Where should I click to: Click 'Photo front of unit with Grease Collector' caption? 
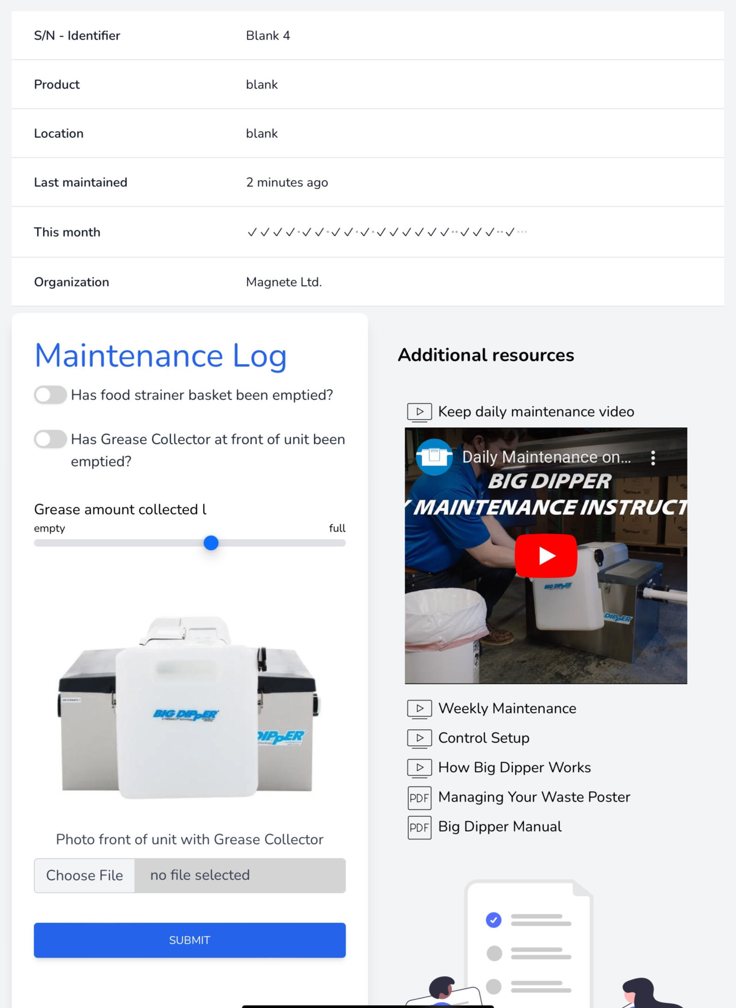pyautogui.click(x=190, y=840)
